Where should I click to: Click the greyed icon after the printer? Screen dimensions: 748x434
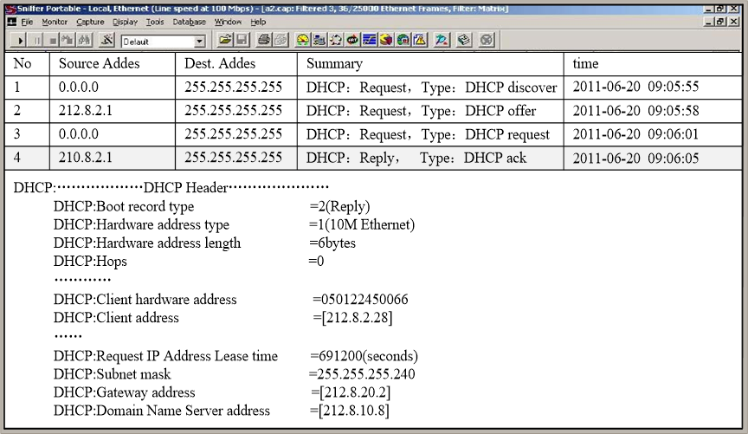coord(281,40)
